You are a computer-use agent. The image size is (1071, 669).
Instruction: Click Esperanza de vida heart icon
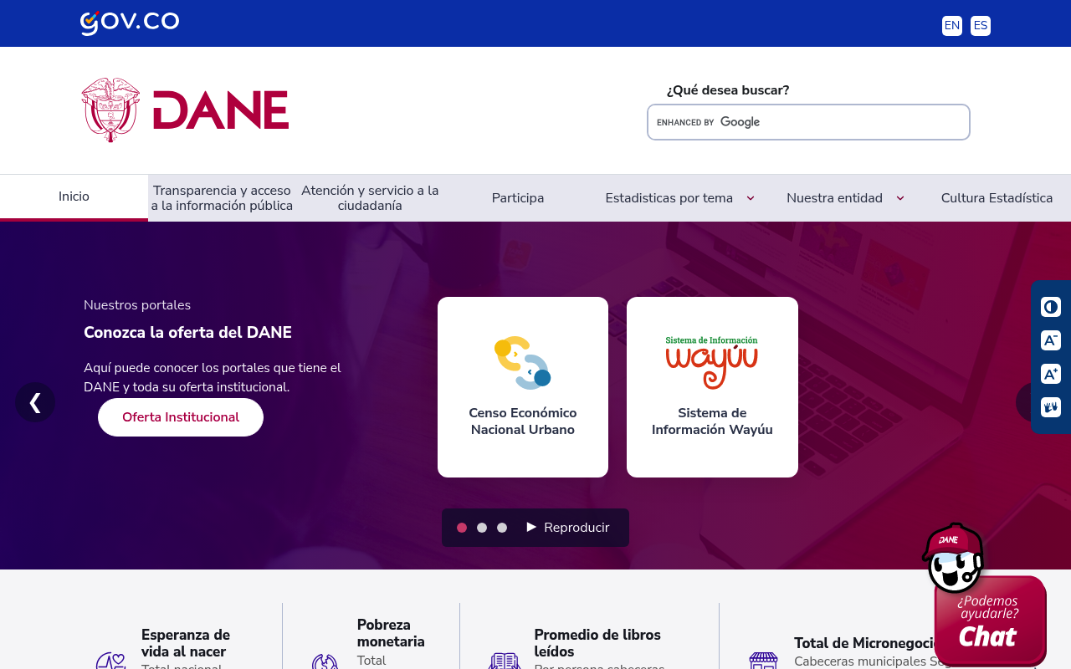[x=110, y=661]
